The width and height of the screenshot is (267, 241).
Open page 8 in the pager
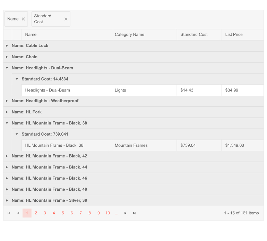point(89,213)
